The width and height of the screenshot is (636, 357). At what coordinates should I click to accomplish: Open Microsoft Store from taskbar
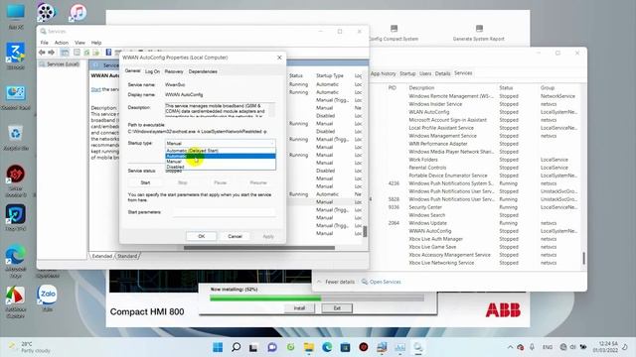pyautogui.click(x=345, y=347)
